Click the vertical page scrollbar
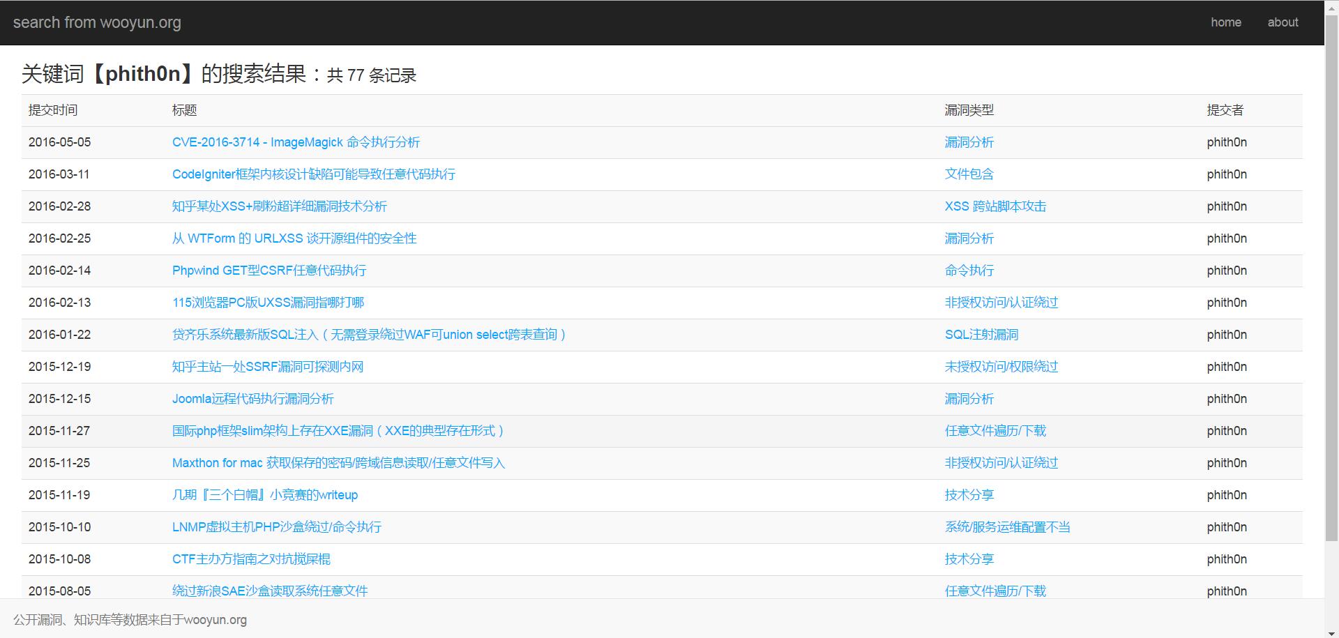Viewport: 1339px width, 638px height. click(1331, 279)
